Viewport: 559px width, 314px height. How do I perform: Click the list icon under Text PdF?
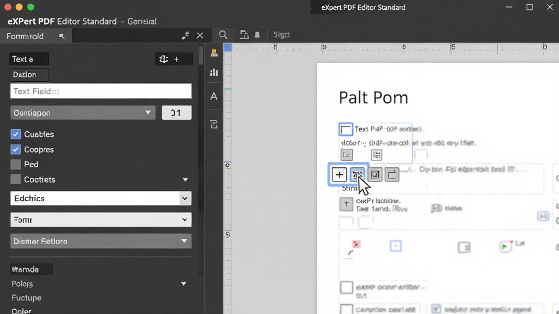coord(347,155)
